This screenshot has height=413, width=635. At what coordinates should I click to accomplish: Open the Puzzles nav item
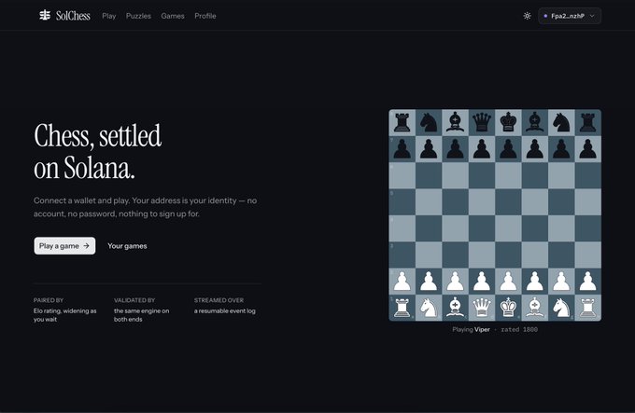[x=138, y=16]
